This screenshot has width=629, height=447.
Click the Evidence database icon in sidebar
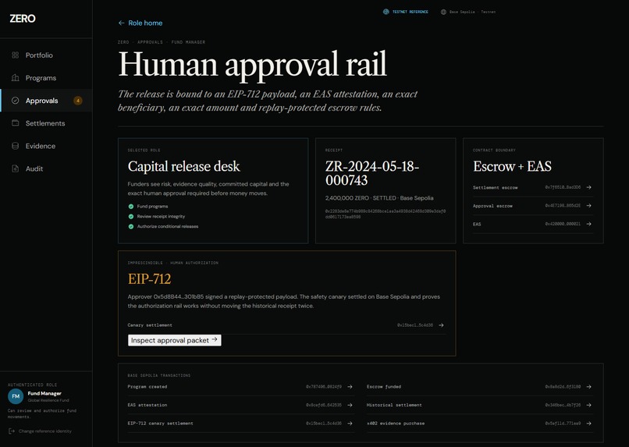click(x=16, y=146)
